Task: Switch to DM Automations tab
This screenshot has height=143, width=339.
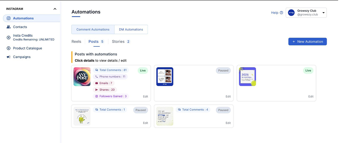Action: [x=131, y=30]
